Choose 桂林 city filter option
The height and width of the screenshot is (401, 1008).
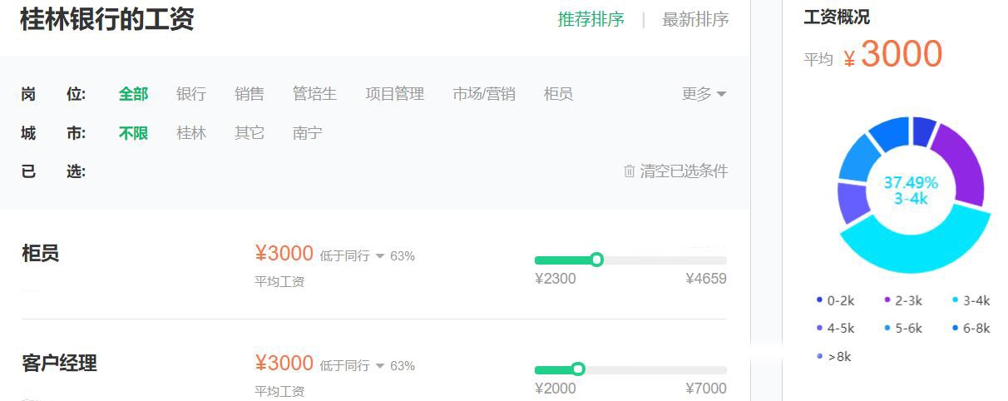click(191, 133)
